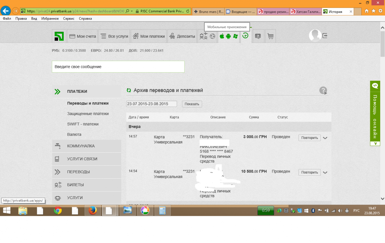Open the shopping cart icon in toolbar
385x243 pixels.
[270, 36]
